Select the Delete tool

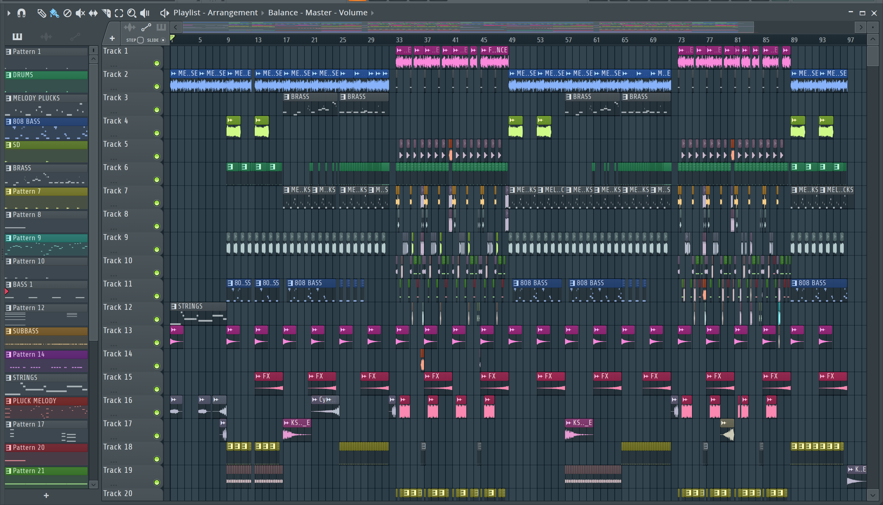point(67,13)
